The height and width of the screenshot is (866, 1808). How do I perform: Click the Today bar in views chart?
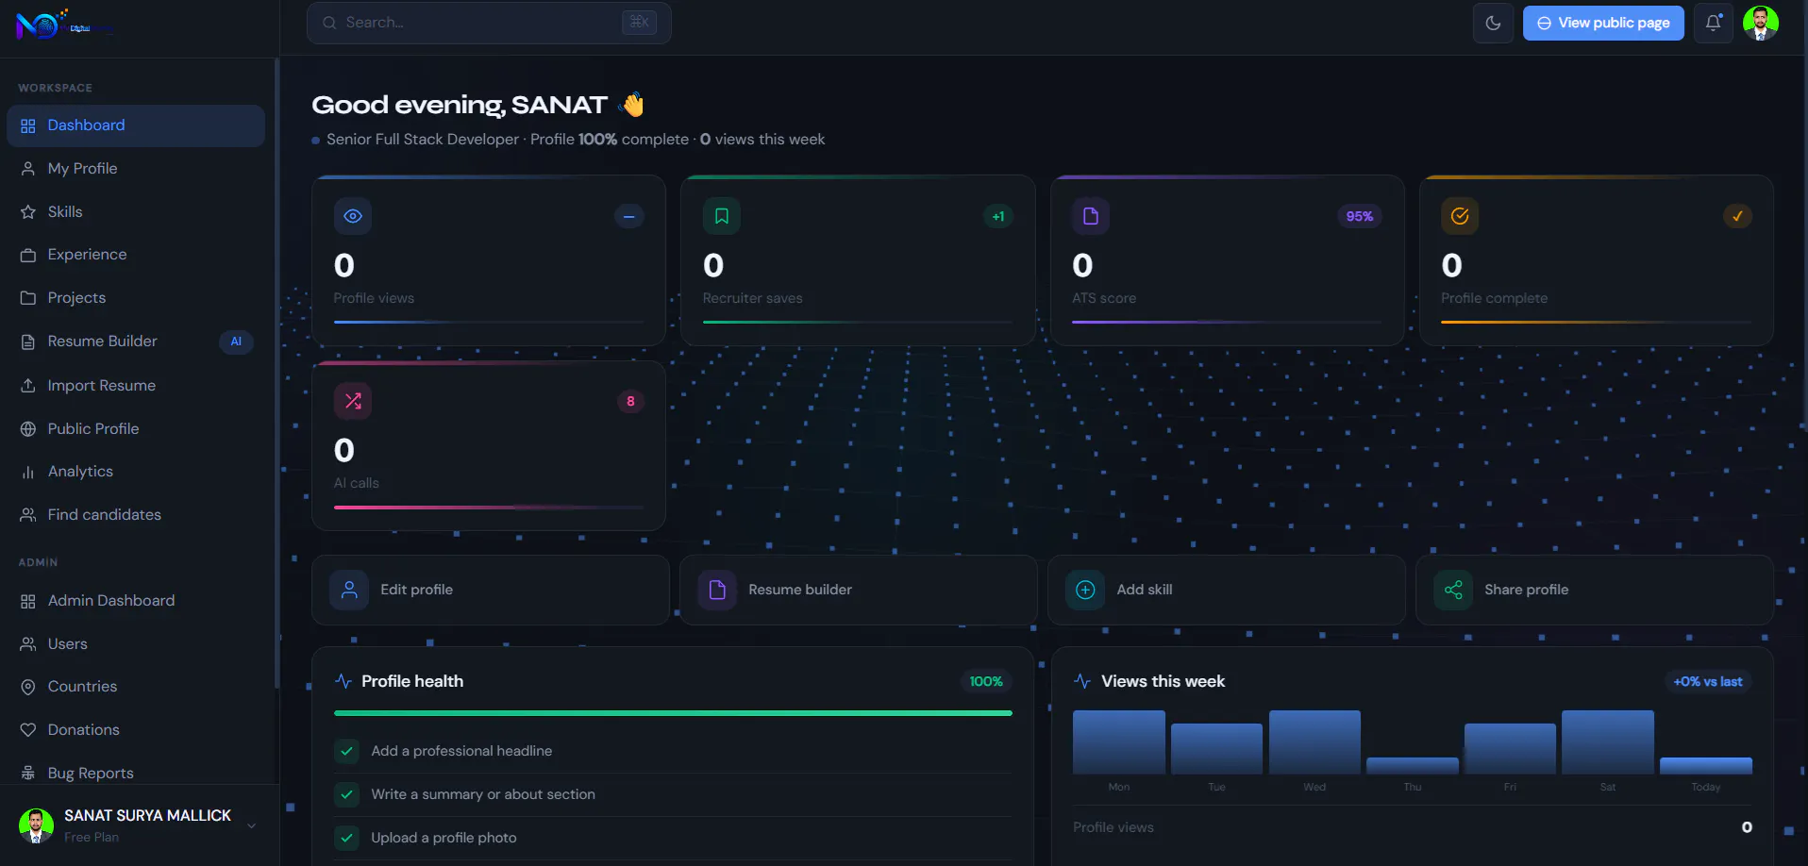[x=1706, y=766]
